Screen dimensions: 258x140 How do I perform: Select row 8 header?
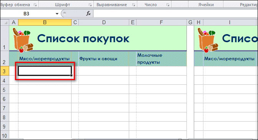point(5,117)
